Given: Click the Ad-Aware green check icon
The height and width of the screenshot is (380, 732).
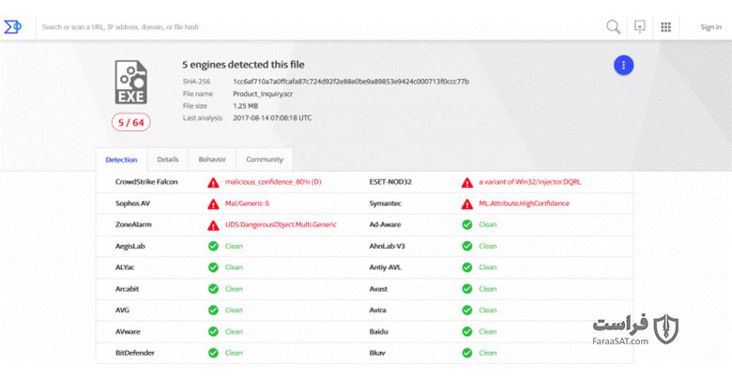Looking at the screenshot, I should 466,224.
